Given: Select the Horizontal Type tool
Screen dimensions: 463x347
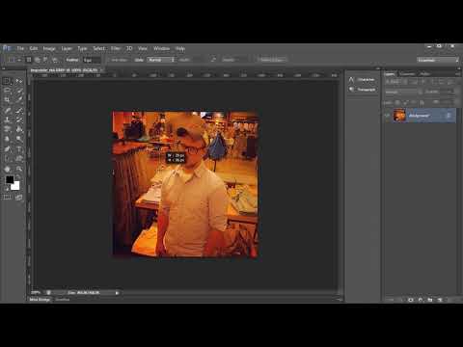Looking at the screenshot, I should (x=19, y=149).
